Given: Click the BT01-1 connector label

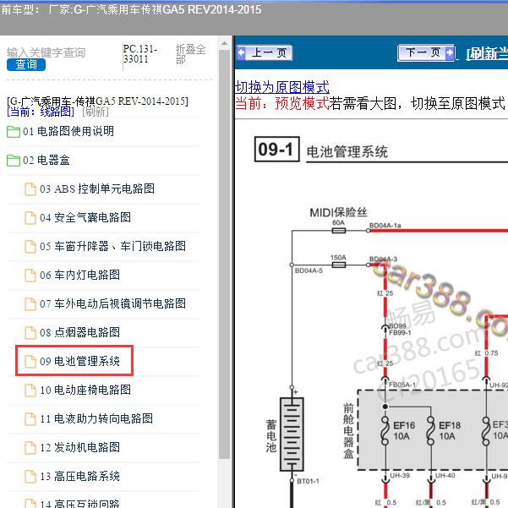Looking at the screenshot, I should click(308, 481).
